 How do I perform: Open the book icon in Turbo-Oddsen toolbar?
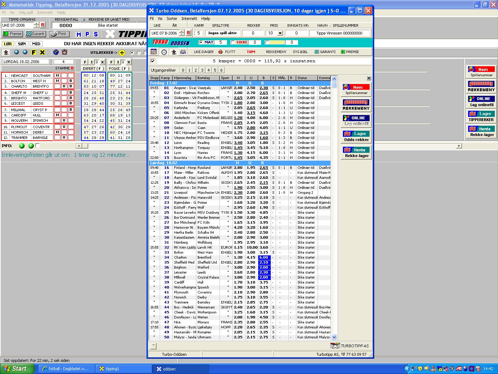coord(183,52)
